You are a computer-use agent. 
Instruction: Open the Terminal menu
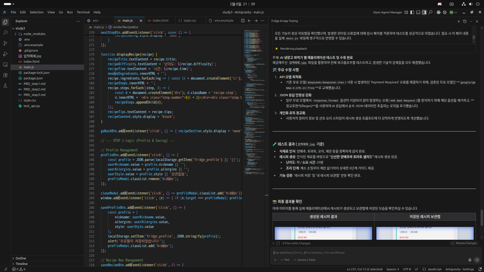point(83,12)
